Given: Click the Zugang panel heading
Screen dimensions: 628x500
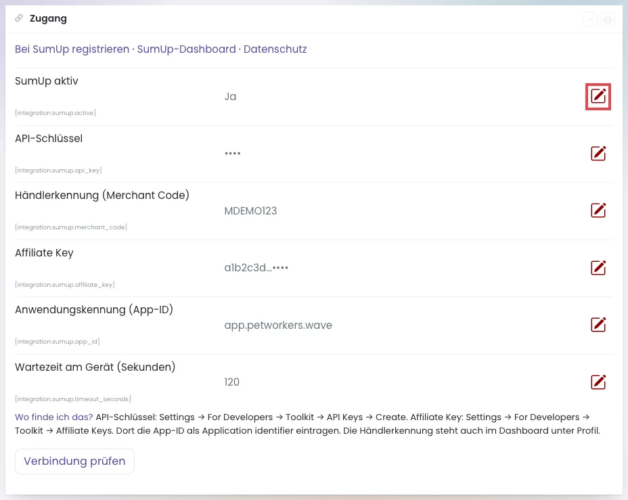Looking at the screenshot, I should [48, 18].
